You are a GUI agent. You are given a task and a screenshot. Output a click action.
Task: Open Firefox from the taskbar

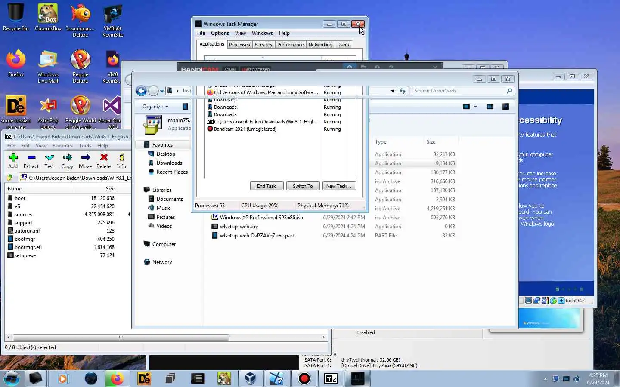pyautogui.click(x=117, y=378)
